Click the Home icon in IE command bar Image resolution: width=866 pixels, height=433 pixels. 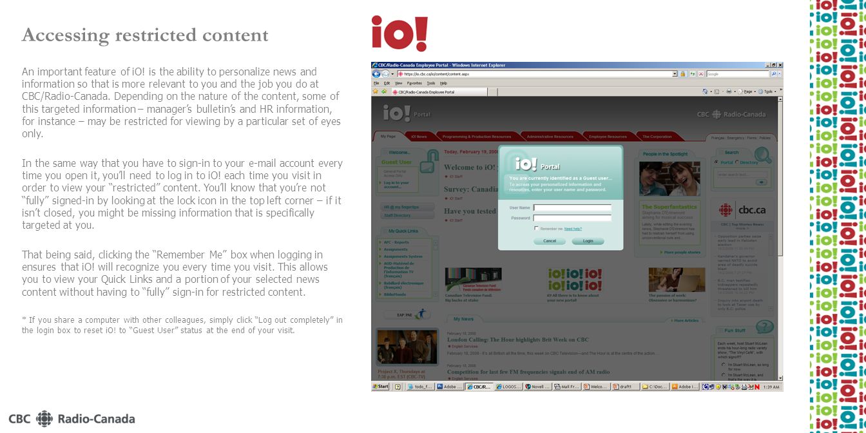[x=706, y=91]
